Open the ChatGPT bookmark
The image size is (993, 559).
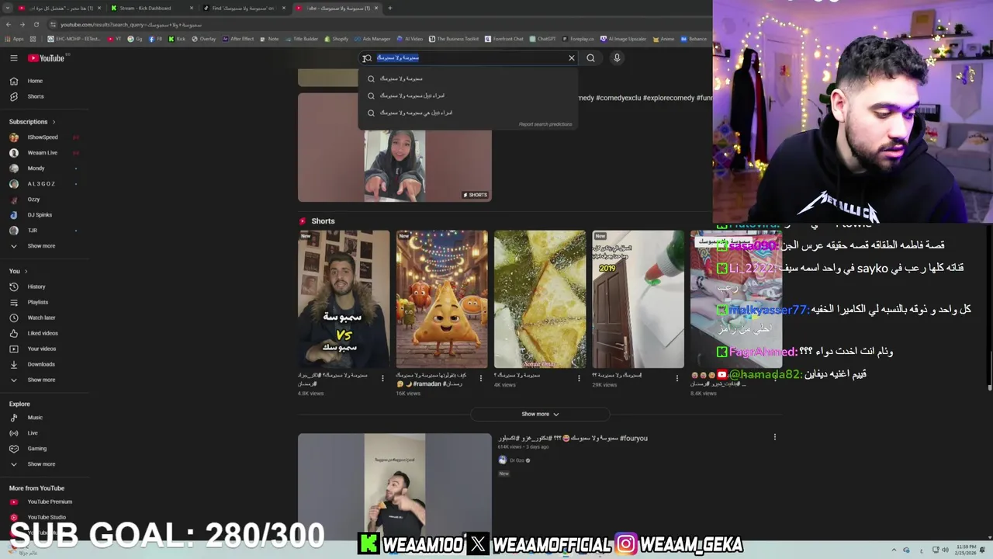pos(542,39)
